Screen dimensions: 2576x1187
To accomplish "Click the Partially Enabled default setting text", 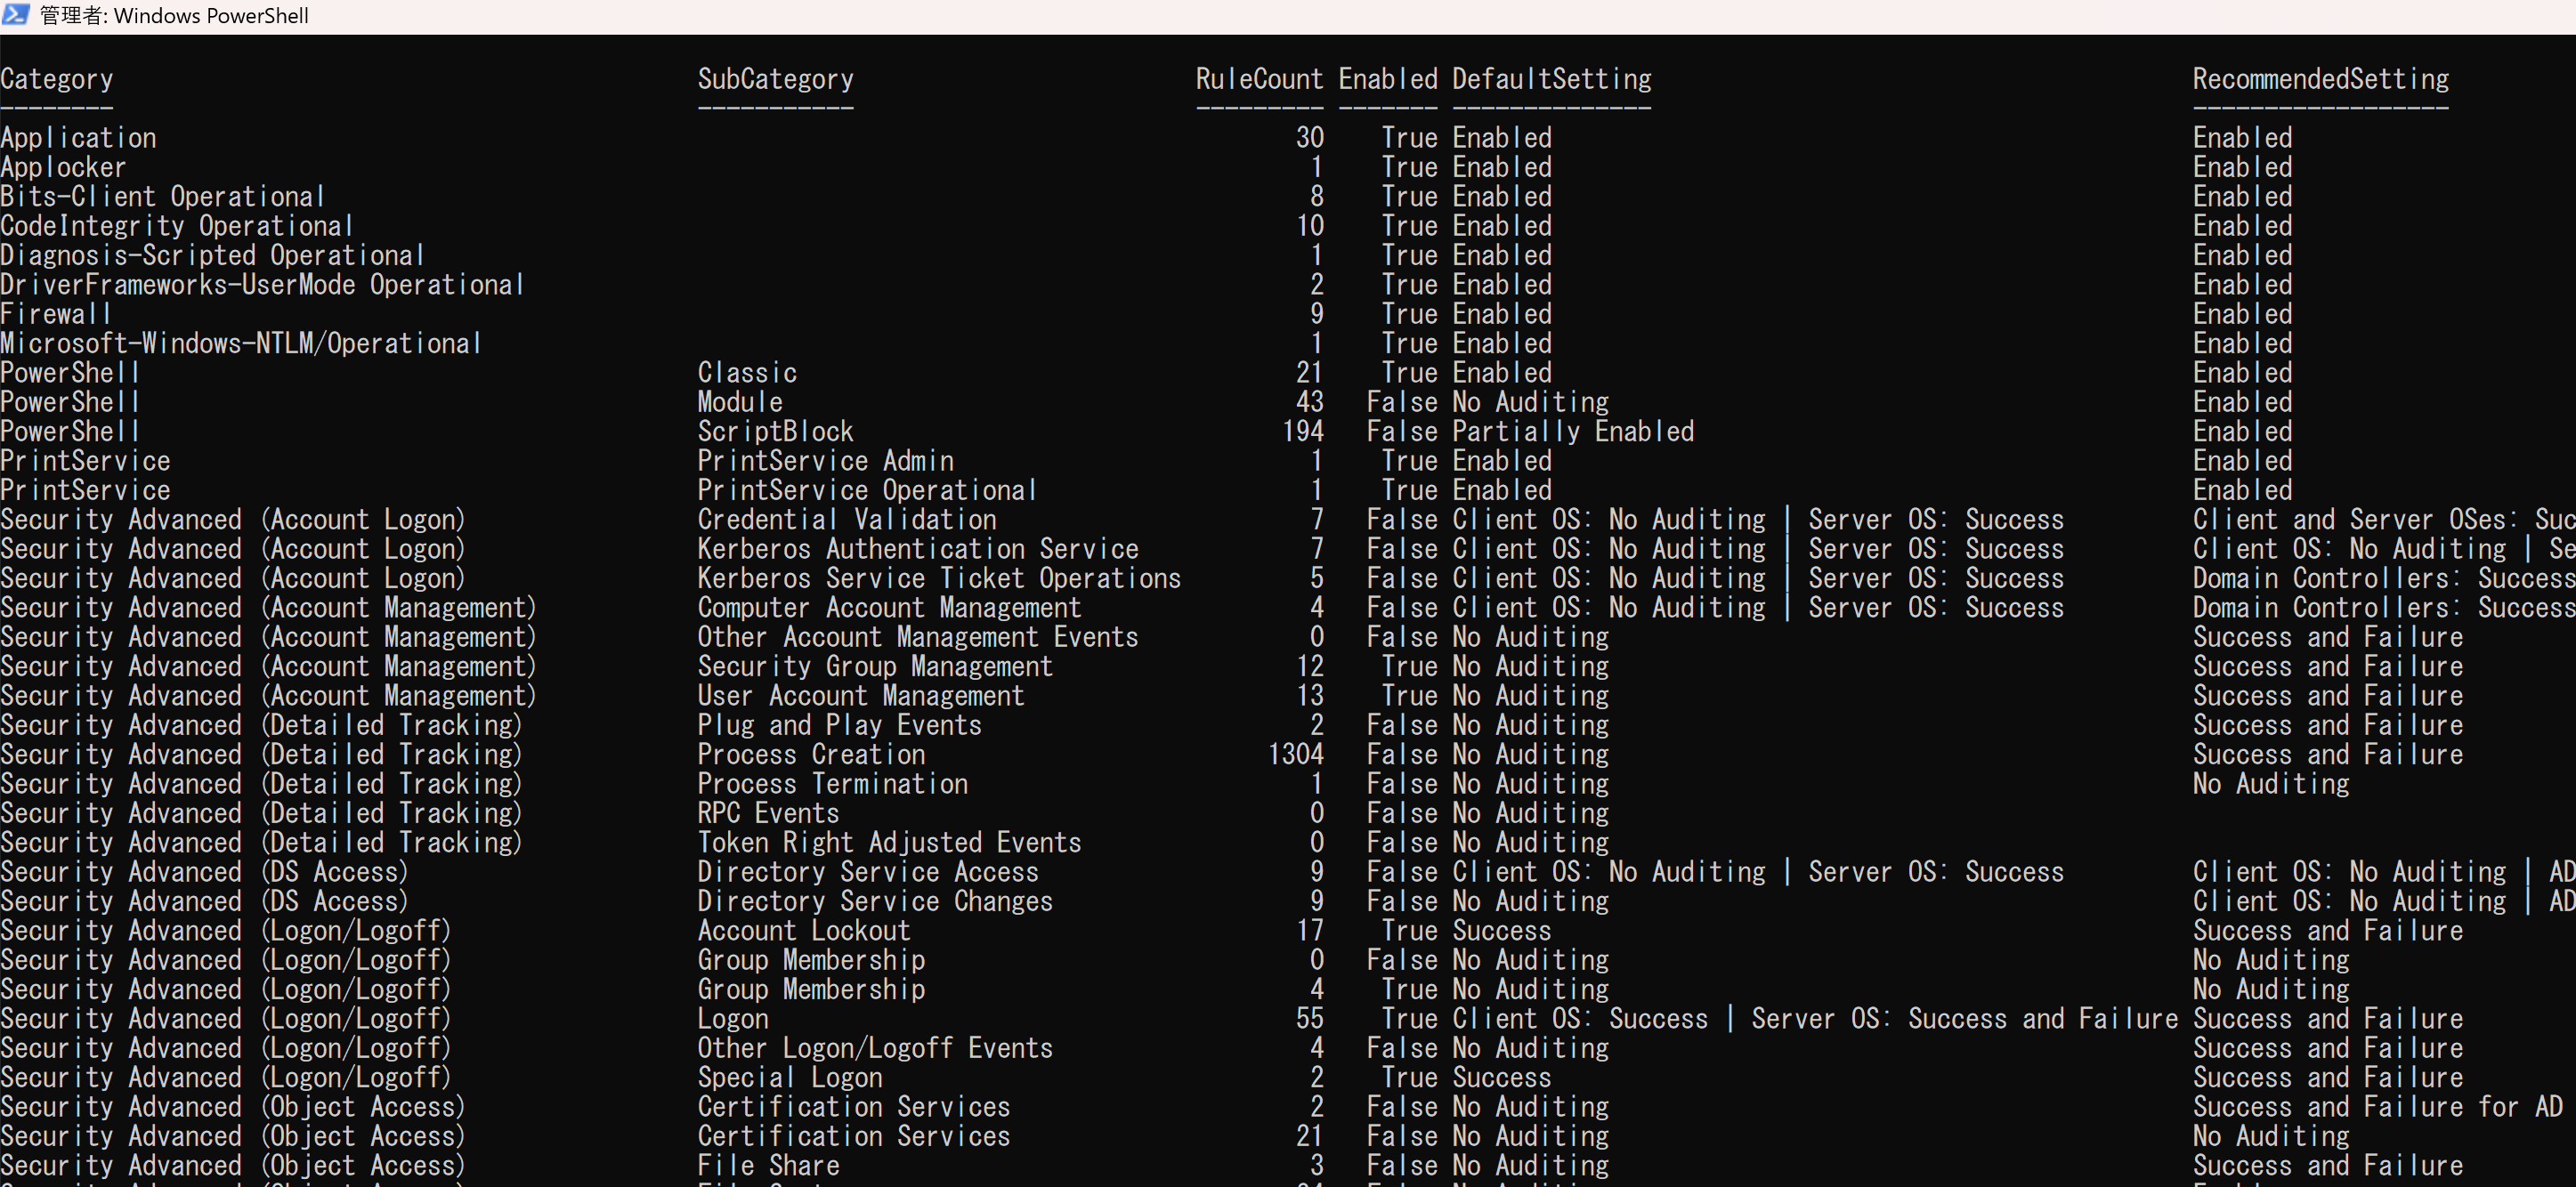I will pos(1573,432).
